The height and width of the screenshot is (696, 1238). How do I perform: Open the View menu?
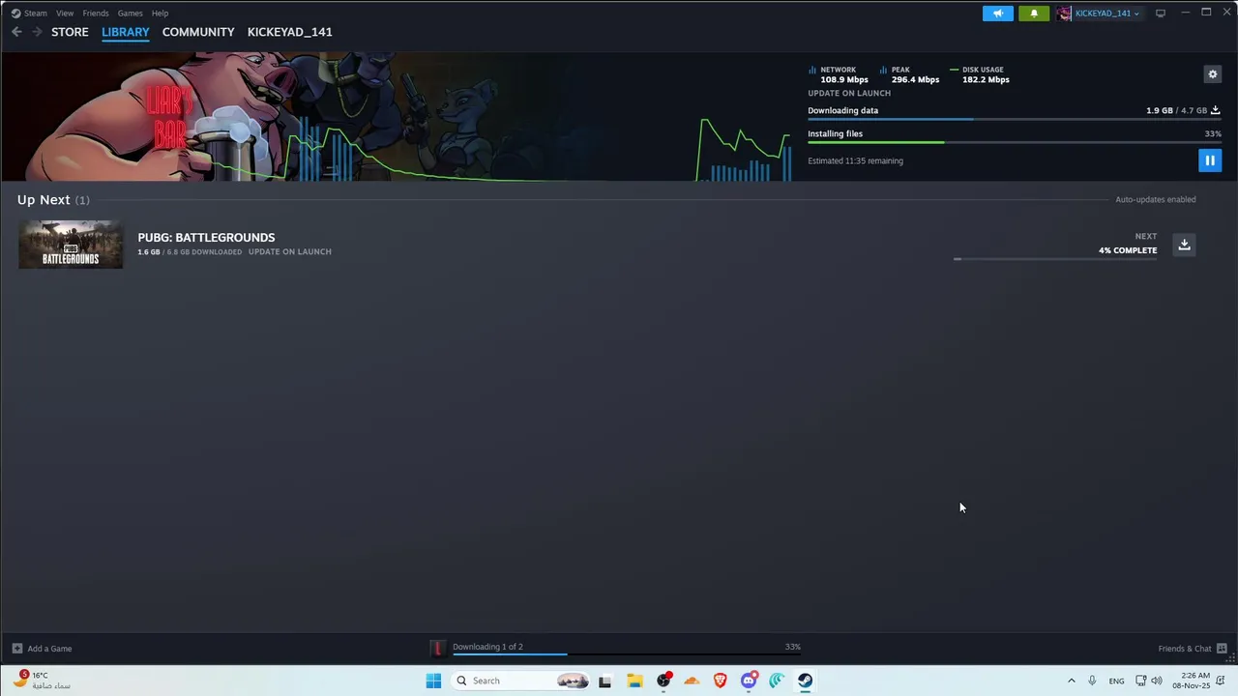click(65, 14)
